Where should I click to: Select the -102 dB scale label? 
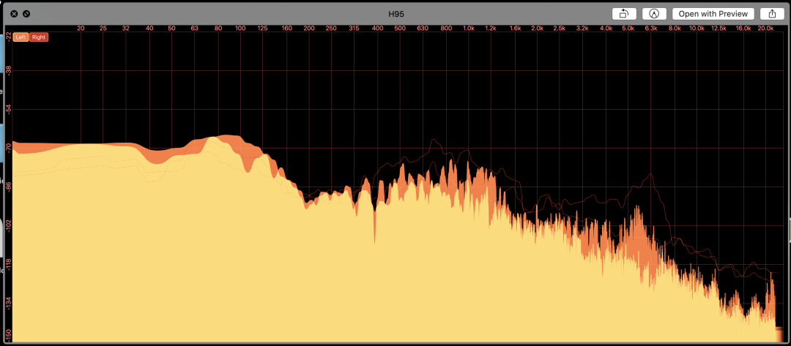click(8, 223)
